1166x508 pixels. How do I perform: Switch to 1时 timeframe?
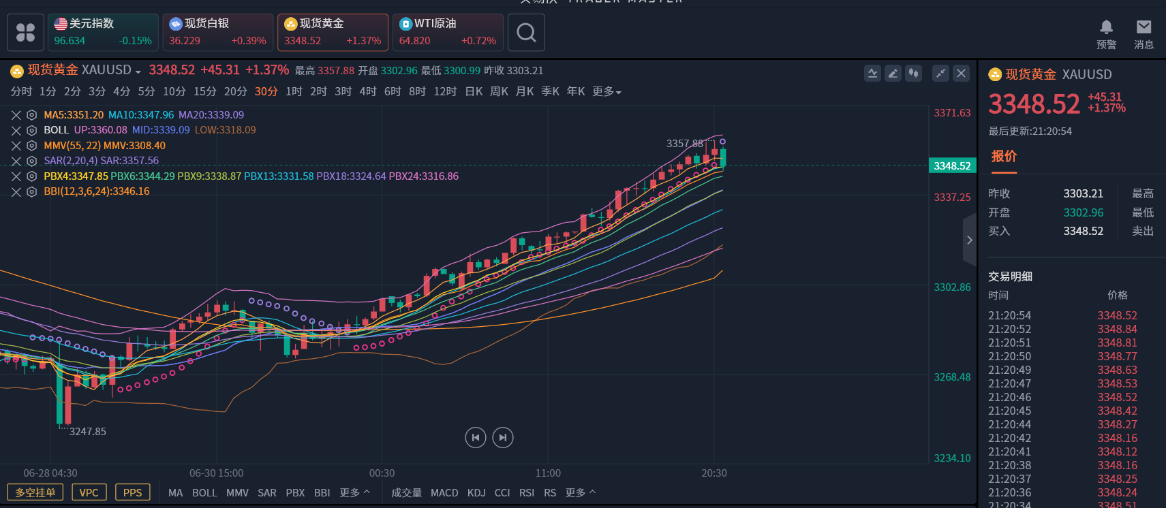[294, 91]
